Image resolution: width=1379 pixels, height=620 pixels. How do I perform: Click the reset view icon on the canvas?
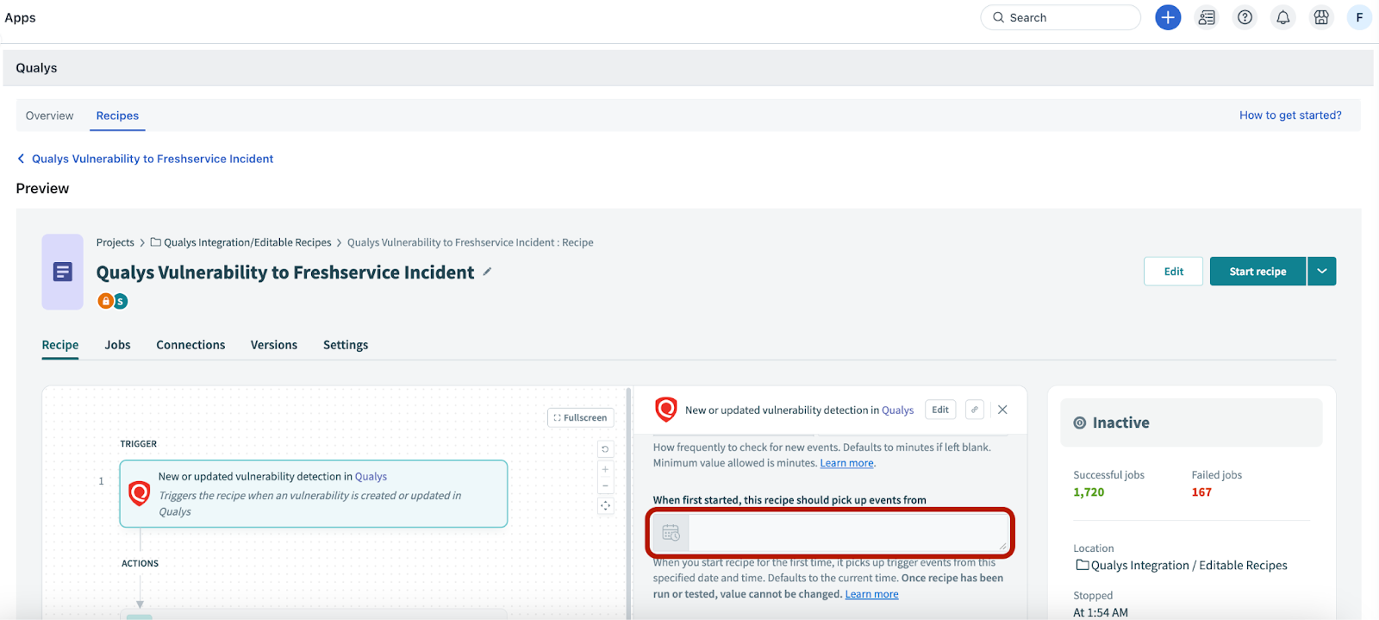pos(605,449)
